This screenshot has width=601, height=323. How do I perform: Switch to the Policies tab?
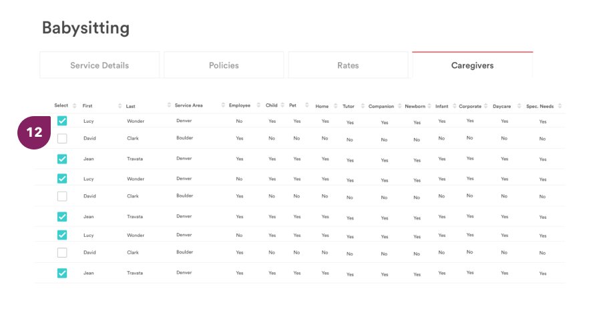(224, 65)
